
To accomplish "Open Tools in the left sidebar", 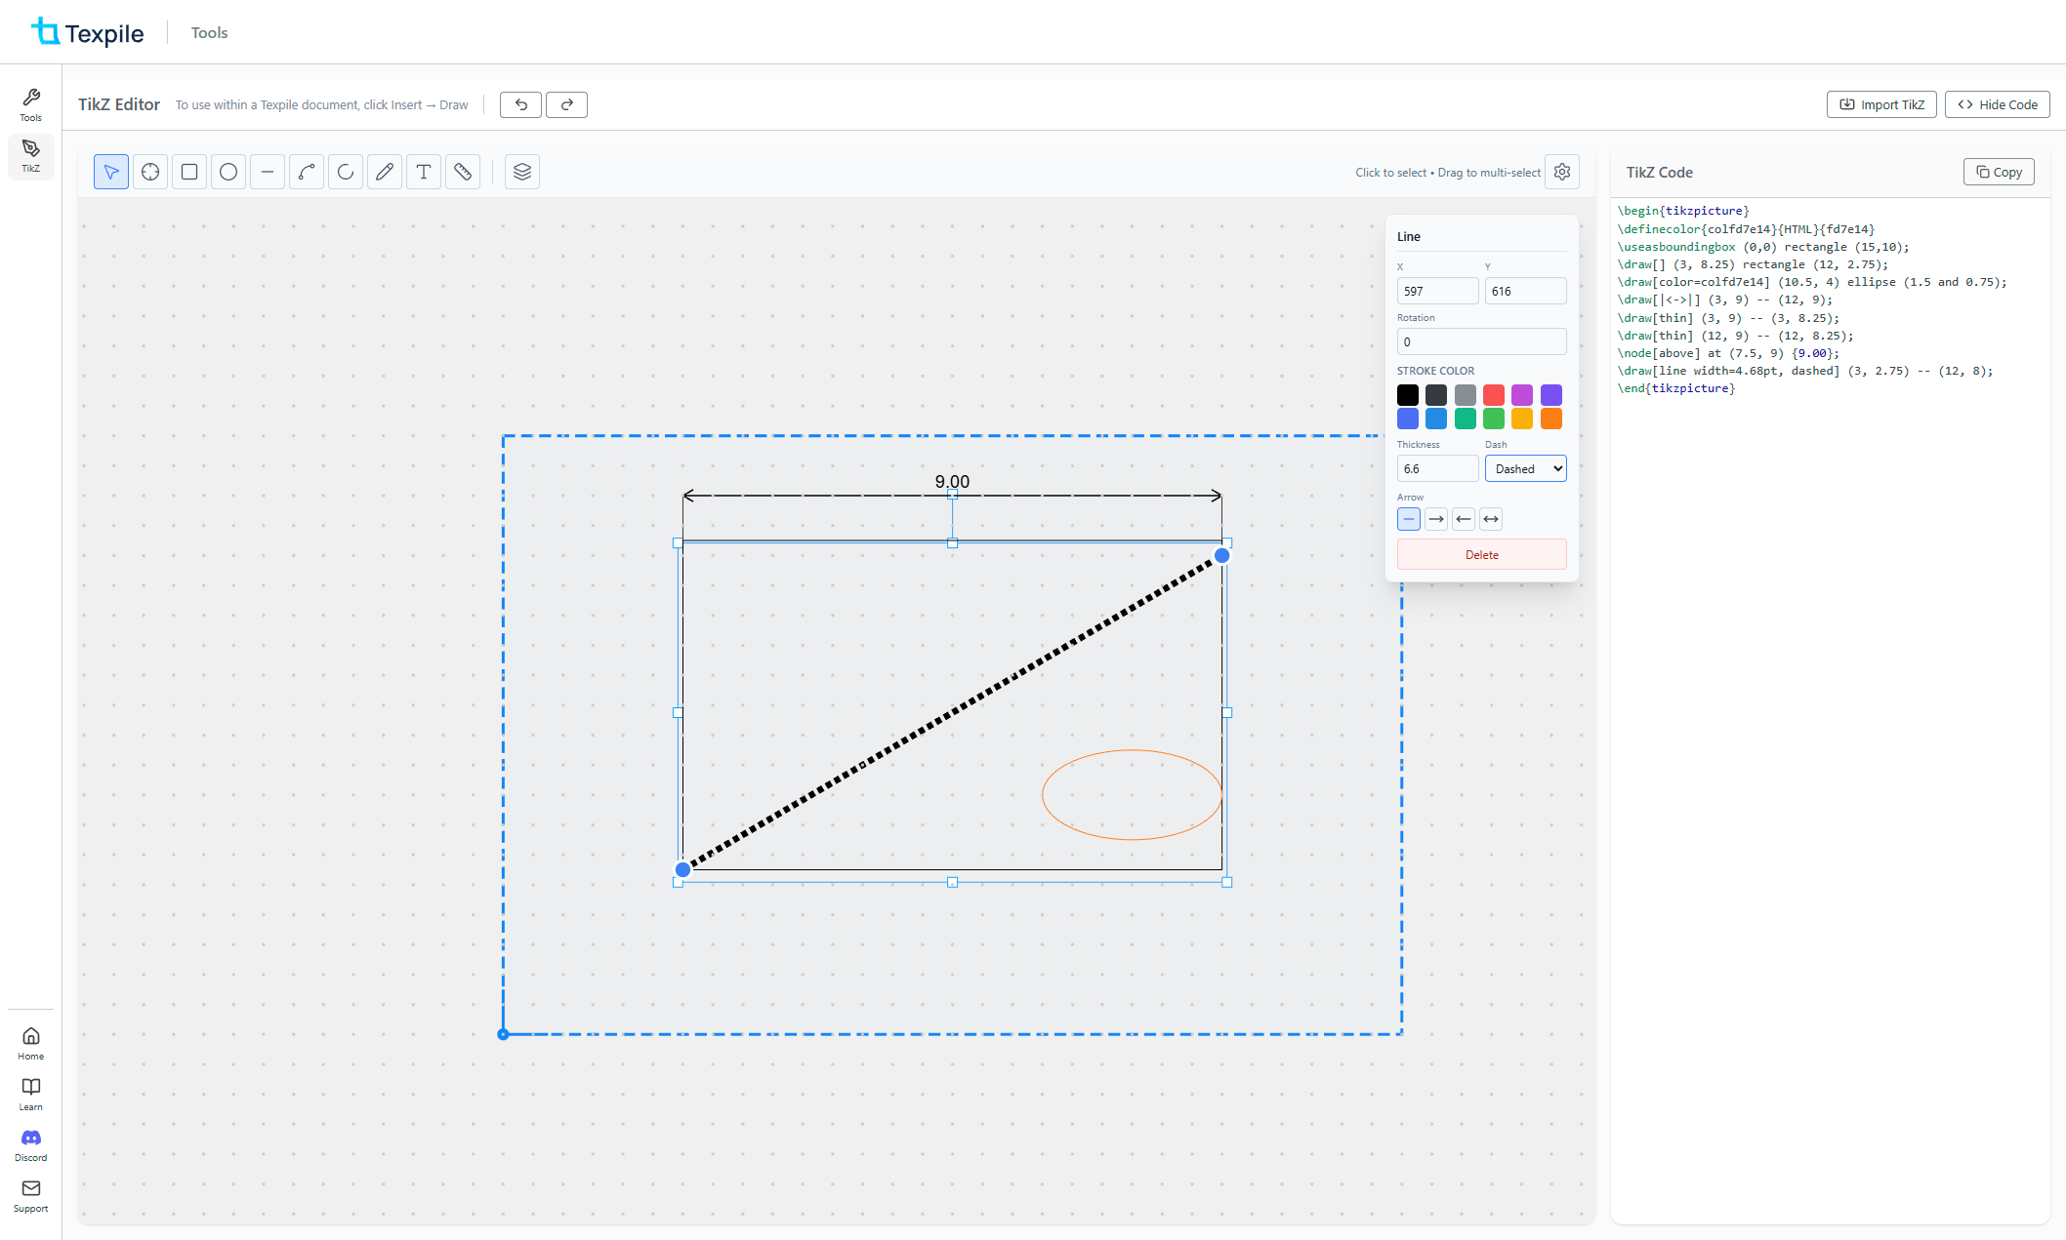I will pyautogui.click(x=31, y=105).
